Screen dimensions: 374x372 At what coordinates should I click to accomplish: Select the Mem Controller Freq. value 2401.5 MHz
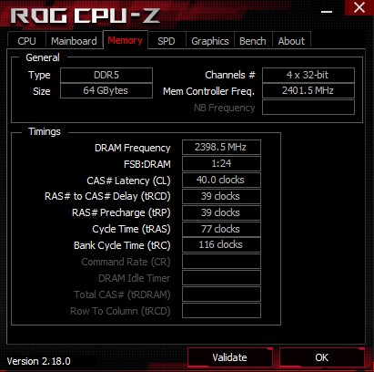pyautogui.click(x=308, y=90)
